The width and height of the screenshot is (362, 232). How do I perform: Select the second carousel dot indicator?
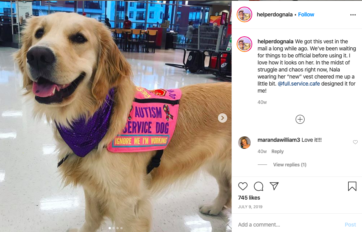[114, 228]
